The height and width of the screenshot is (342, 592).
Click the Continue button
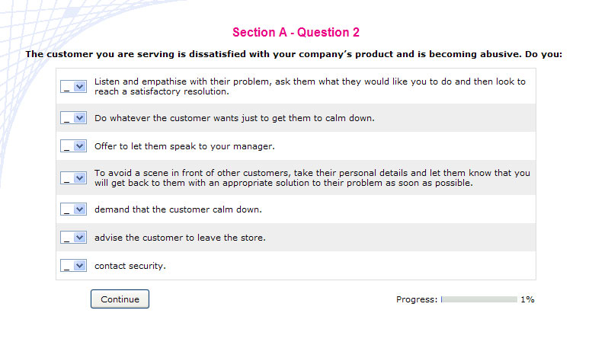120,299
